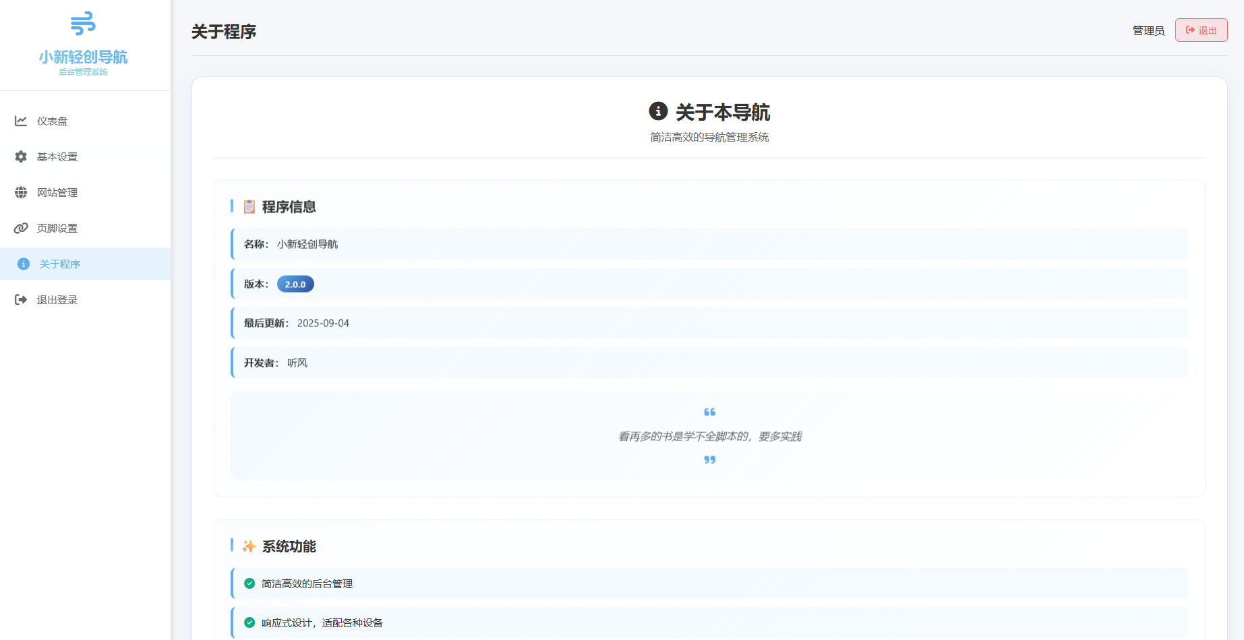This screenshot has height=640, width=1244.
Task: Click the red 退出 button at top right
Action: 1201,30
